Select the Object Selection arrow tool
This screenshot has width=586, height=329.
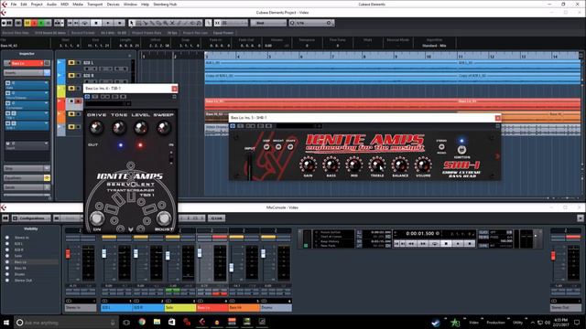pos(132,23)
